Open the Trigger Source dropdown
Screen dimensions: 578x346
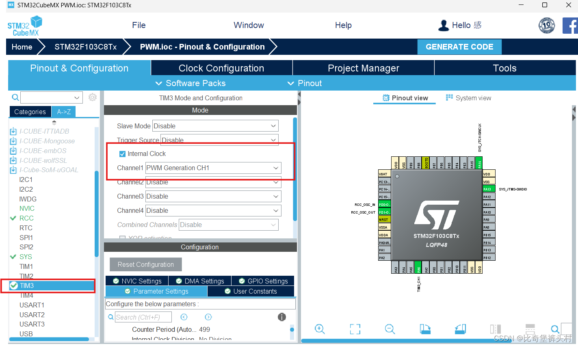click(x=219, y=140)
